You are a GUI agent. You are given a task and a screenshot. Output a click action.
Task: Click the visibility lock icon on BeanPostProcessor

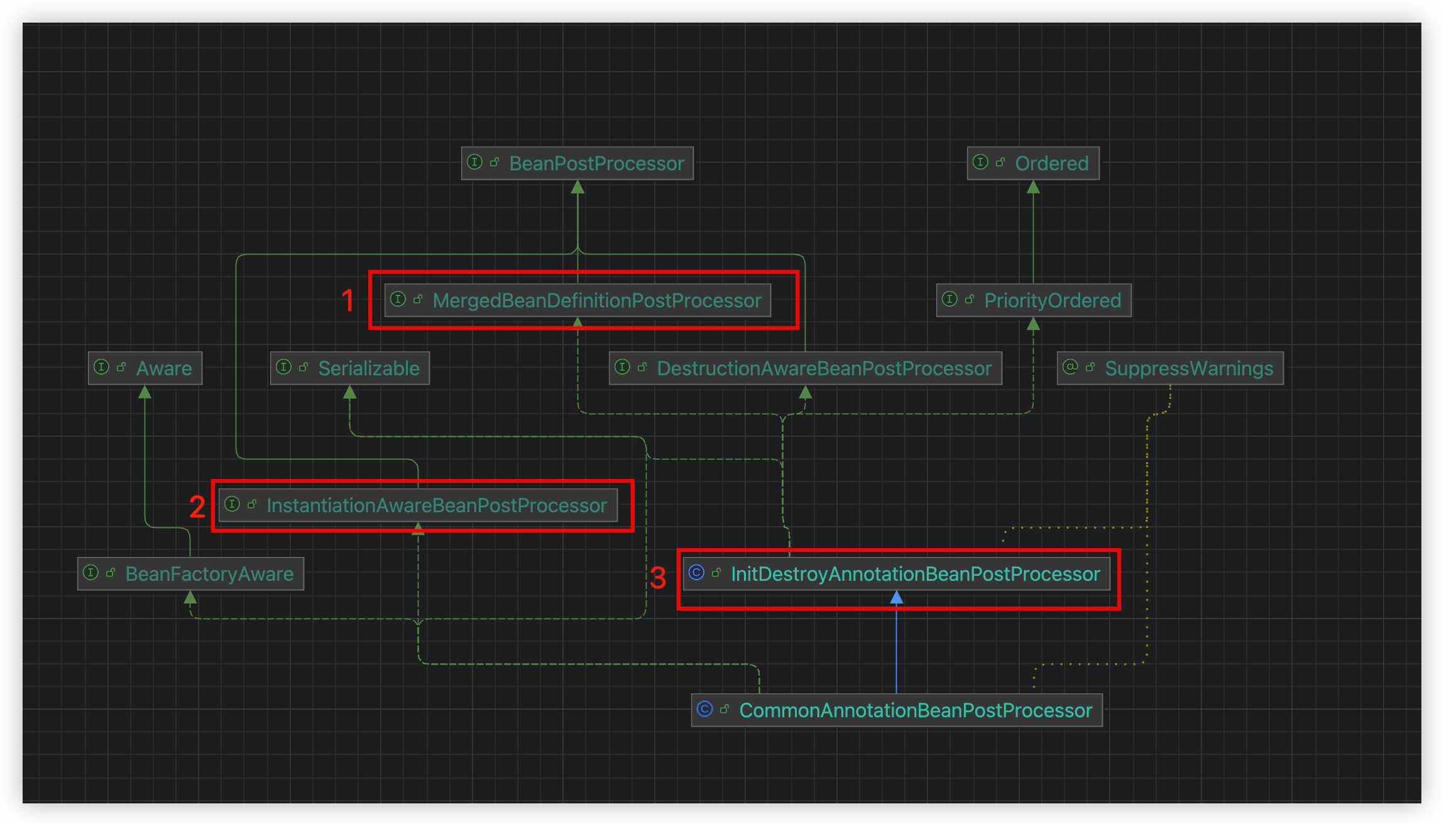click(495, 163)
